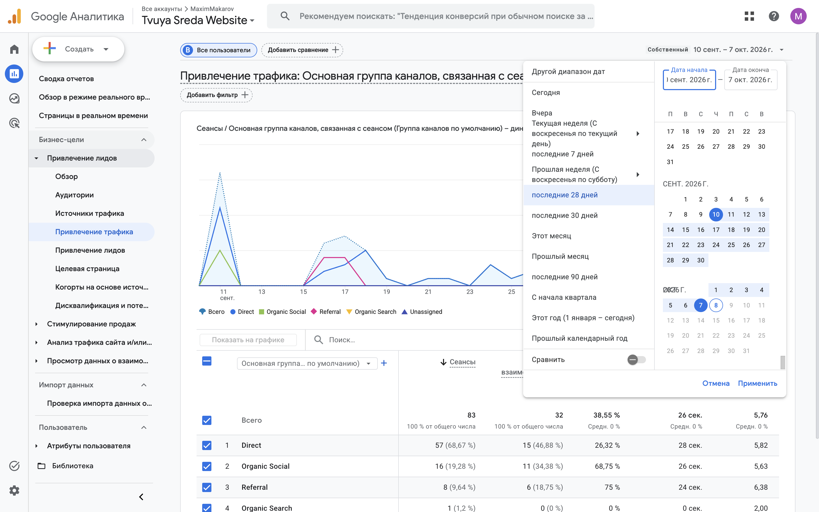Uncheck the Organic Social row checkbox
Screen dimensions: 819x512
pos(207,466)
